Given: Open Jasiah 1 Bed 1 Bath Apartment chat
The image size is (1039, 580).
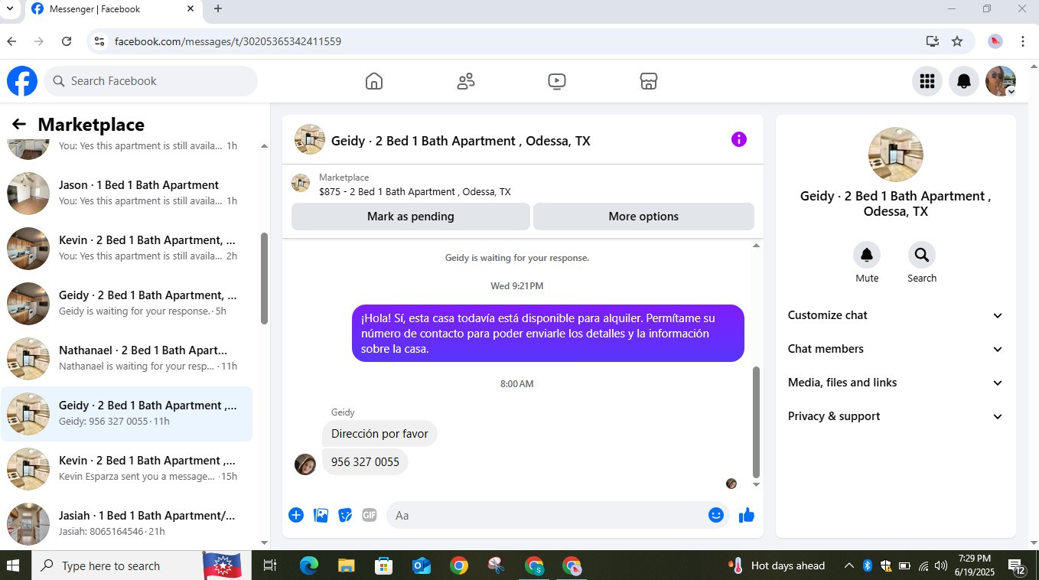Looking at the screenshot, I should pyautogui.click(x=126, y=523).
